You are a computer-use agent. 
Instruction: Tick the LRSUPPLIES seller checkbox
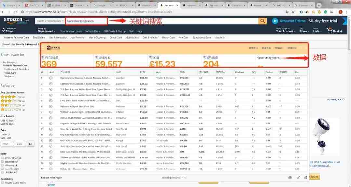point(2,172)
